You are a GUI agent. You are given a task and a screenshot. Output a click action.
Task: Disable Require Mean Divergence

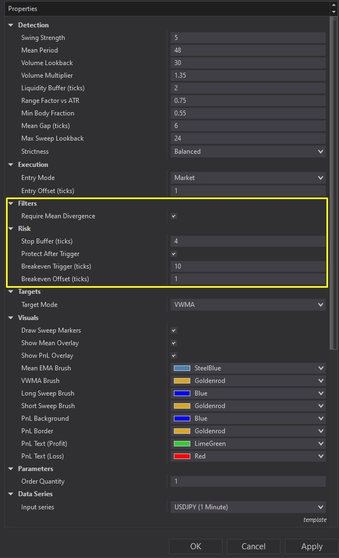point(173,216)
